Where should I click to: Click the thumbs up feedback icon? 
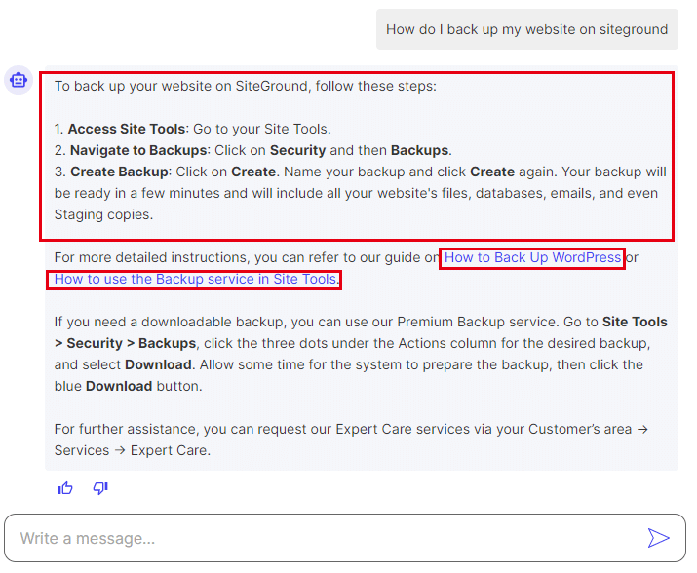(65, 488)
